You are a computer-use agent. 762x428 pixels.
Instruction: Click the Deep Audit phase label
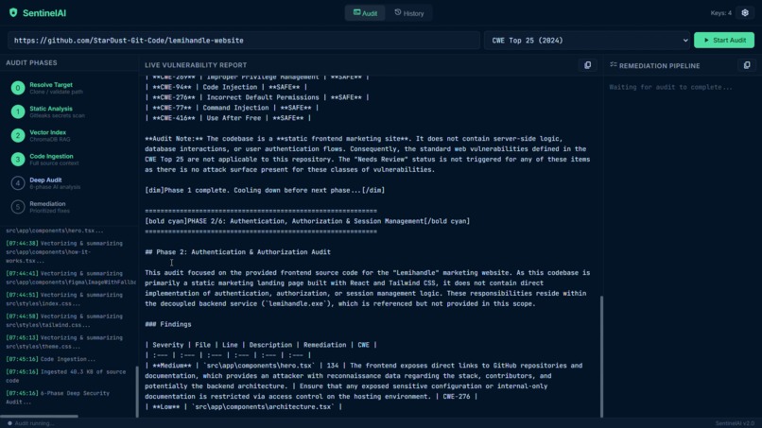pyautogui.click(x=45, y=180)
